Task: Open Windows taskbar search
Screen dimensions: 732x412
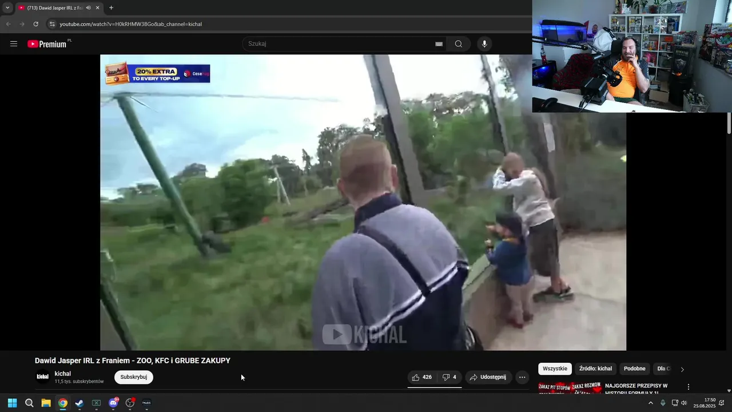Action: (29, 403)
